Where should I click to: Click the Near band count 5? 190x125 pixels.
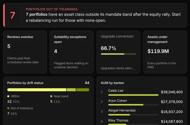pos(51,102)
